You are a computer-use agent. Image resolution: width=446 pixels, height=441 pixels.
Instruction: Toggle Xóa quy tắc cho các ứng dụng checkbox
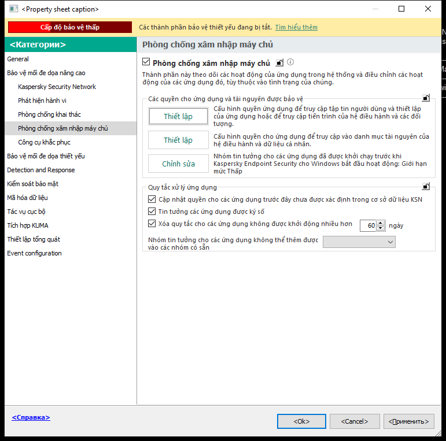pos(152,224)
